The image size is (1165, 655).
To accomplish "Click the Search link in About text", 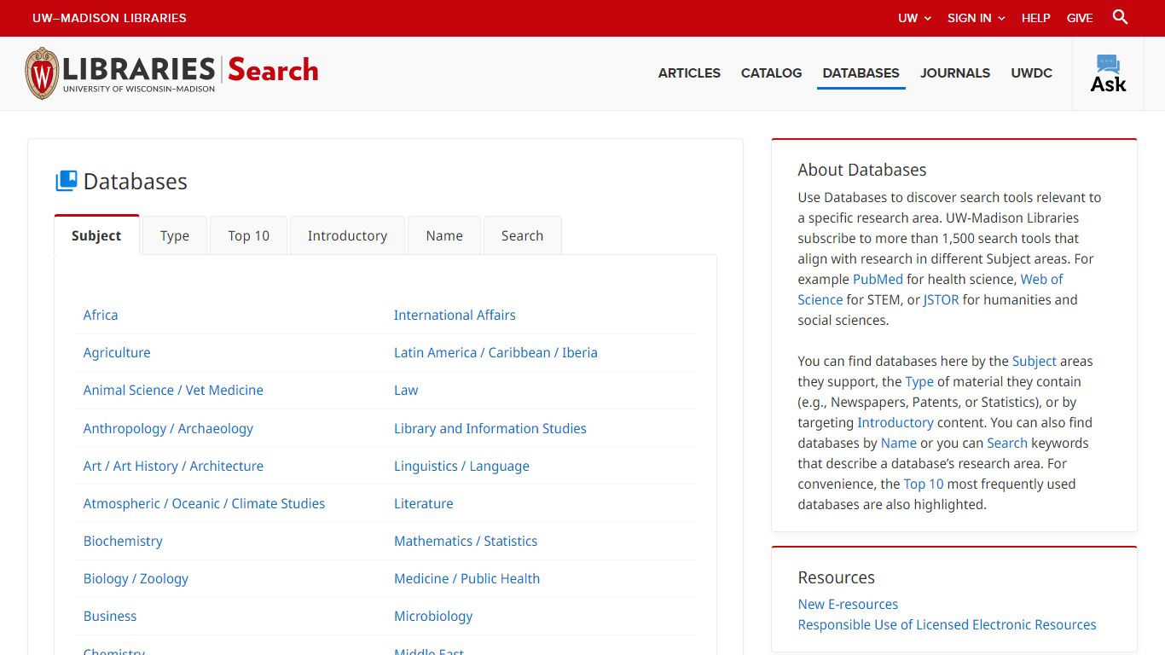I will (x=1007, y=443).
